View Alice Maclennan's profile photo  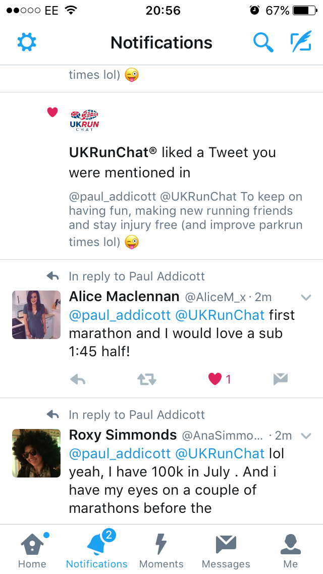click(36, 315)
